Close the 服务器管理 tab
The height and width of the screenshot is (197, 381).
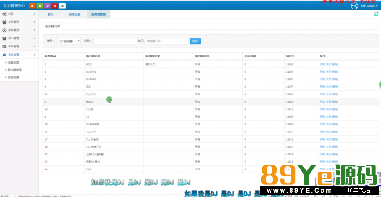click(110, 14)
